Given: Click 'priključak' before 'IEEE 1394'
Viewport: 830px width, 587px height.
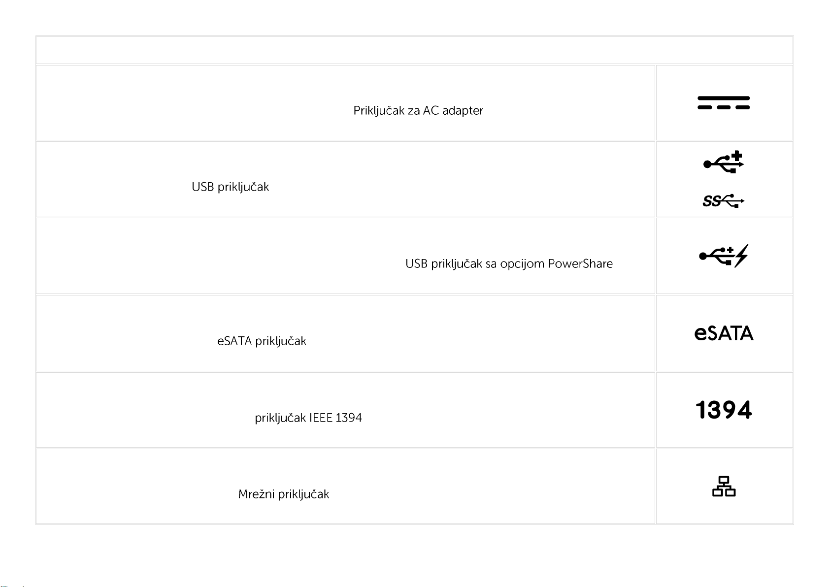Looking at the screenshot, I should point(280,418).
